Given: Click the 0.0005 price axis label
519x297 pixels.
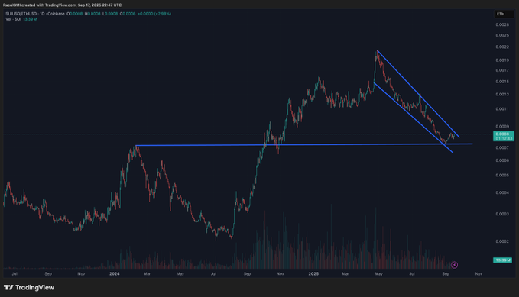Looking at the screenshot, I should click(x=502, y=176).
